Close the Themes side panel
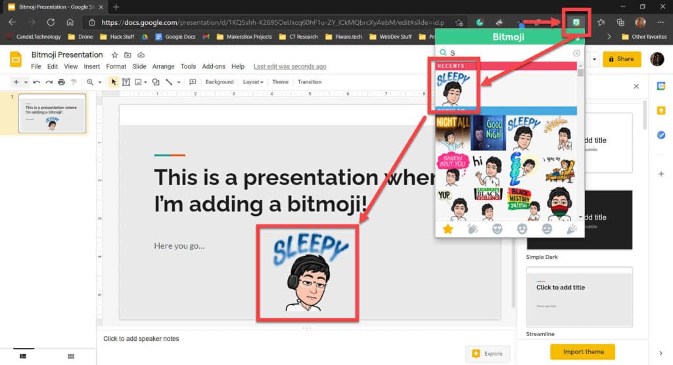This screenshot has height=365, width=673. click(636, 86)
